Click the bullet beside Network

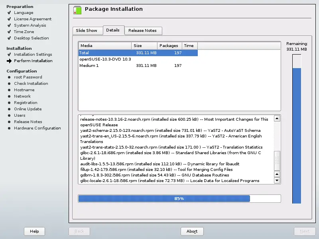coord(9,96)
